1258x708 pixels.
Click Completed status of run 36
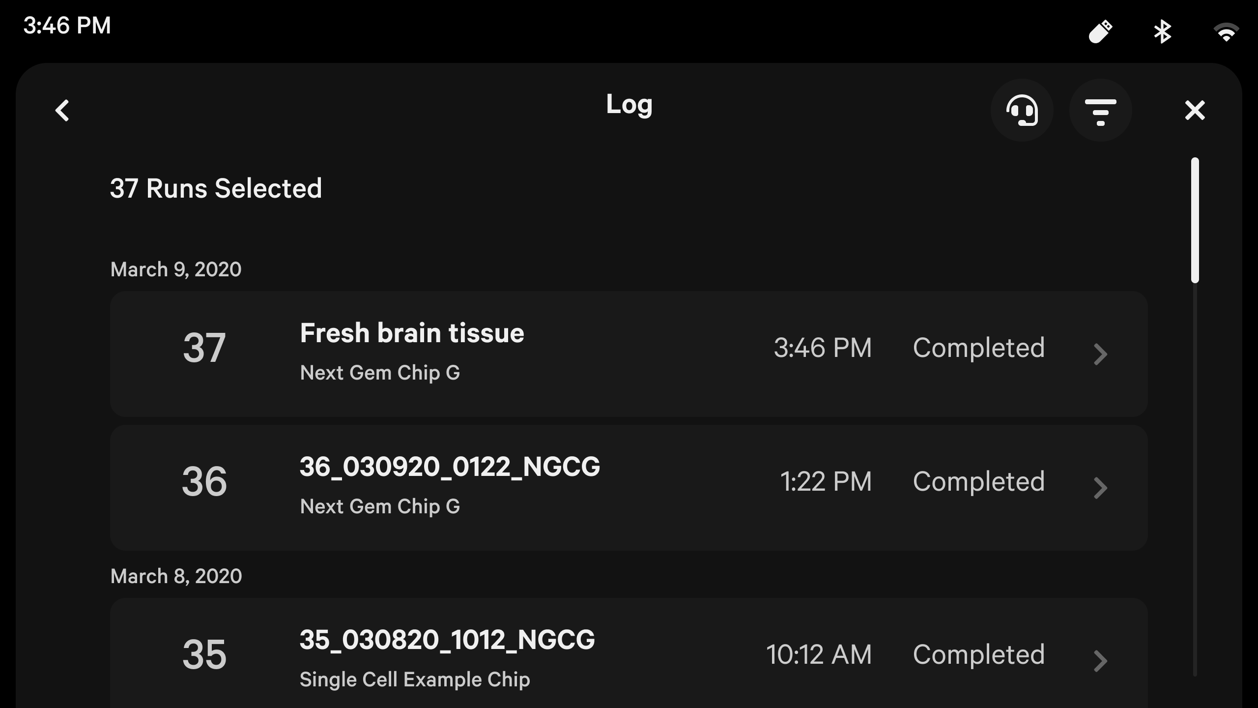[978, 481]
